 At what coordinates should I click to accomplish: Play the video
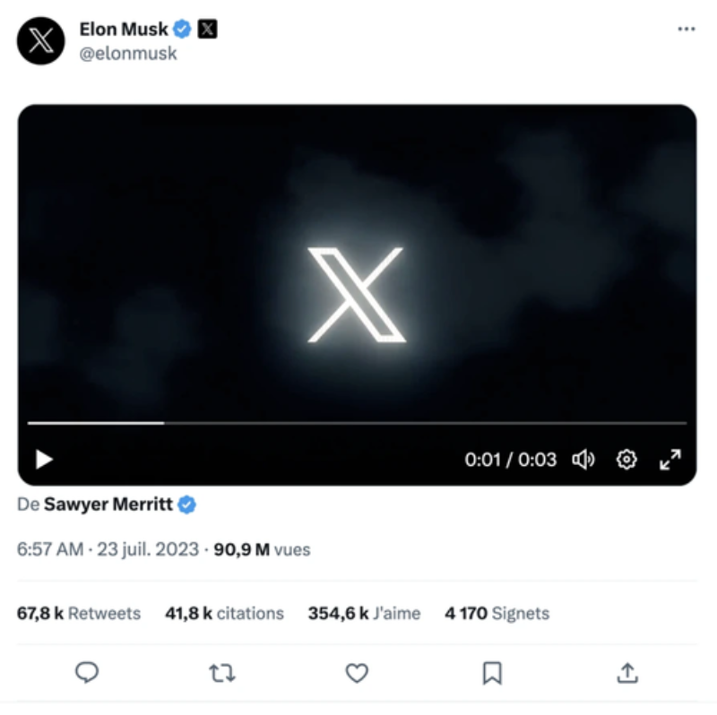[43, 460]
